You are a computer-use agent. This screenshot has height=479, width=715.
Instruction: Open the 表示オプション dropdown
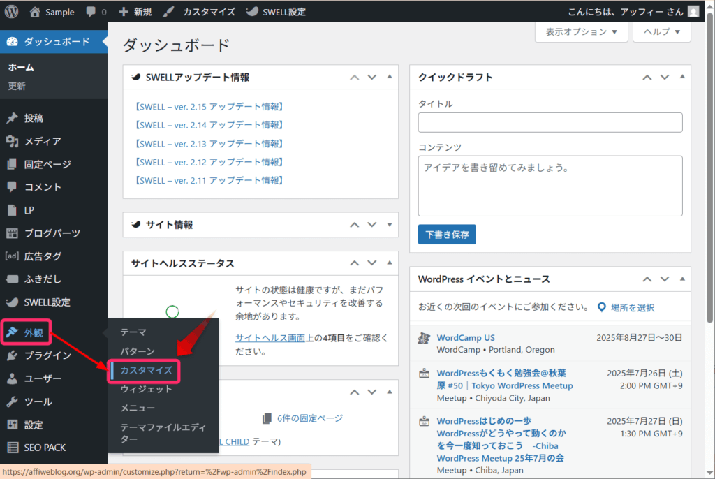pyautogui.click(x=582, y=32)
